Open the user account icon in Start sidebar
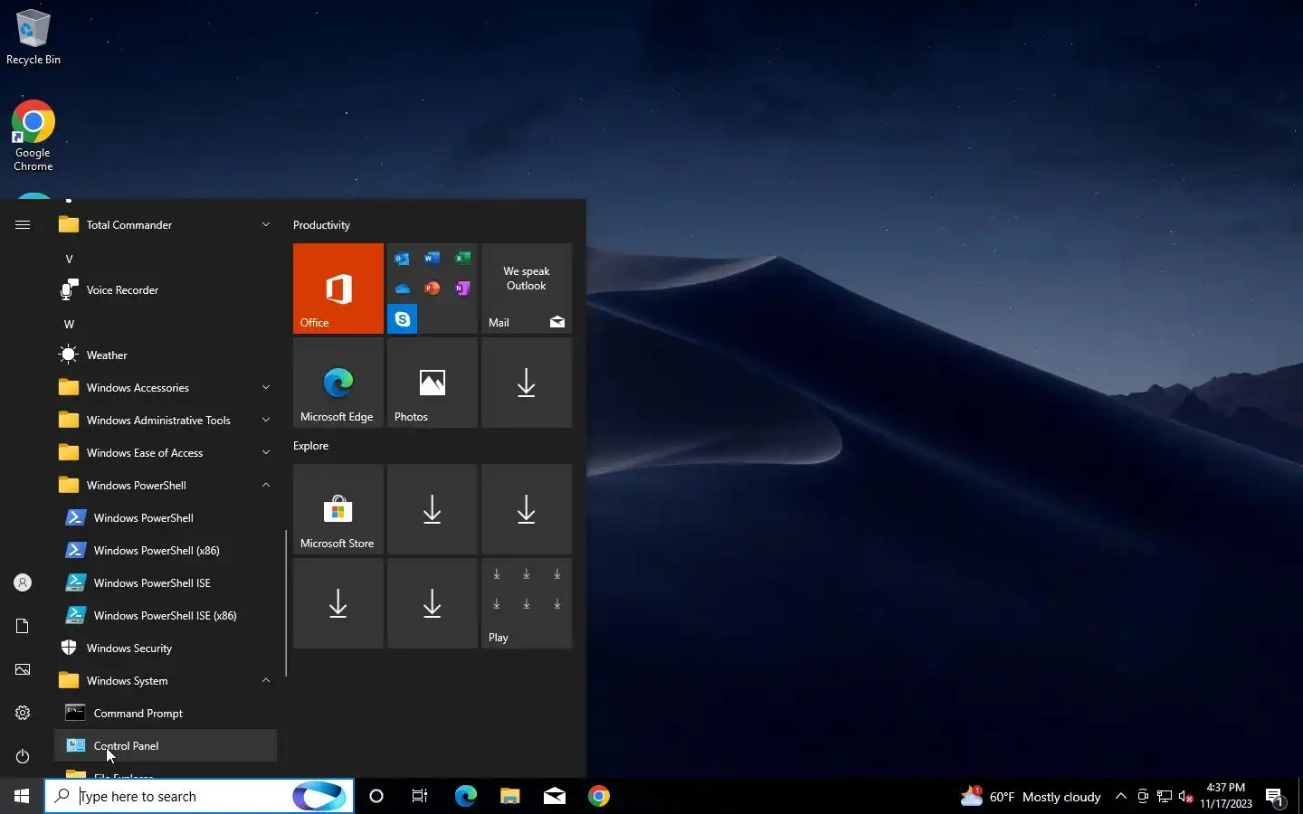Screen dimensions: 1303x814 point(23,582)
